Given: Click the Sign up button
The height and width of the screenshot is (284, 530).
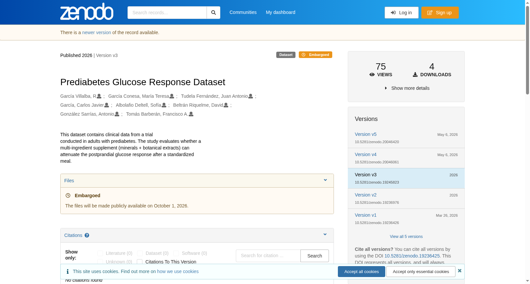Looking at the screenshot, I should tap(440, 13).
